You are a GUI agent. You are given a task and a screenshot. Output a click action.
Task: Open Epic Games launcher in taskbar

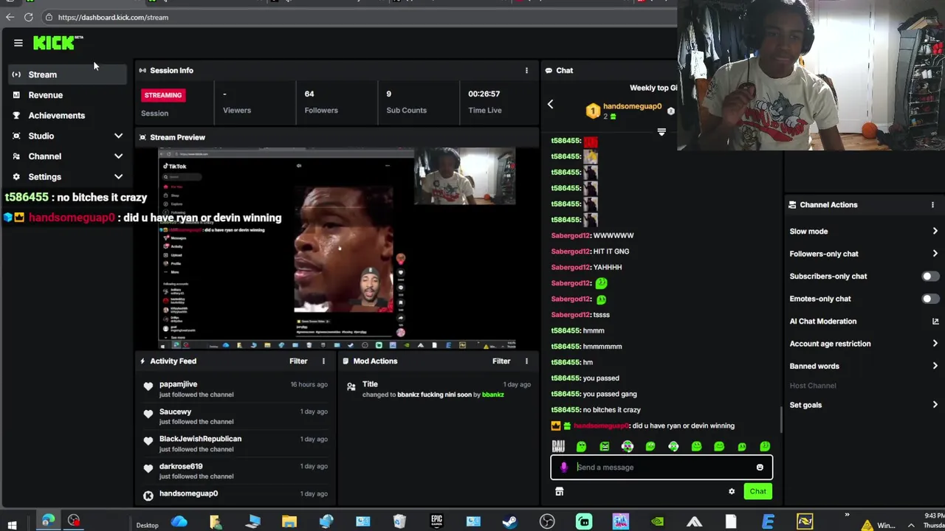[436, 522]
